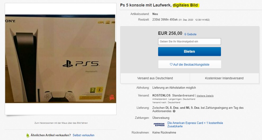Open the 6 Gebote bid history link
The width and height of the screenshot is (262, 140).
(190, 34)
